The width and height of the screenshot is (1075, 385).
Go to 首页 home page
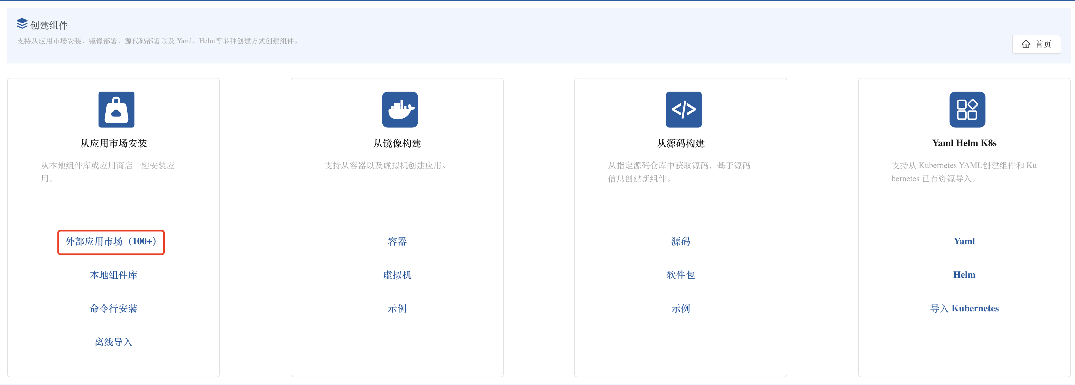point(1036,44)
